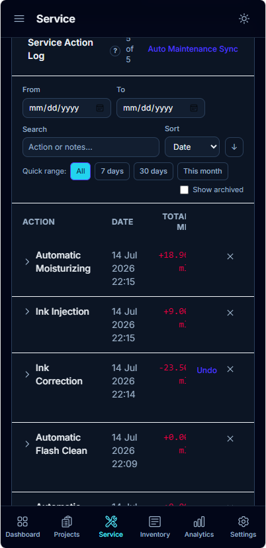
Task: Filter log to last 7 days
Action: (112, 171)
